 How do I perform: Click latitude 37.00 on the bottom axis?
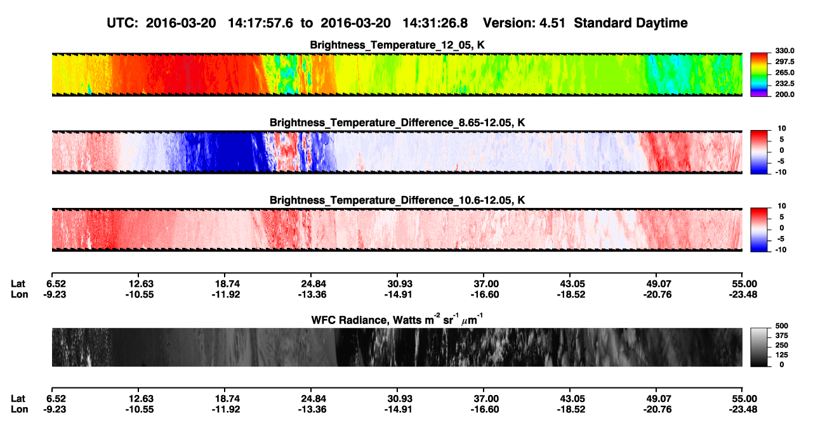click(485, 399)
